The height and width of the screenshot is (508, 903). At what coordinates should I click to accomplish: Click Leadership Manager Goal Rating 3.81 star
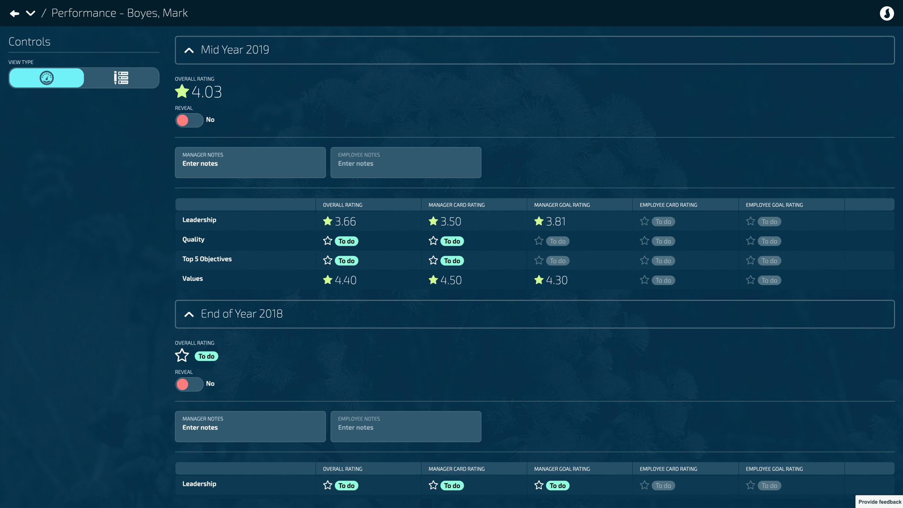coord(539,221)
